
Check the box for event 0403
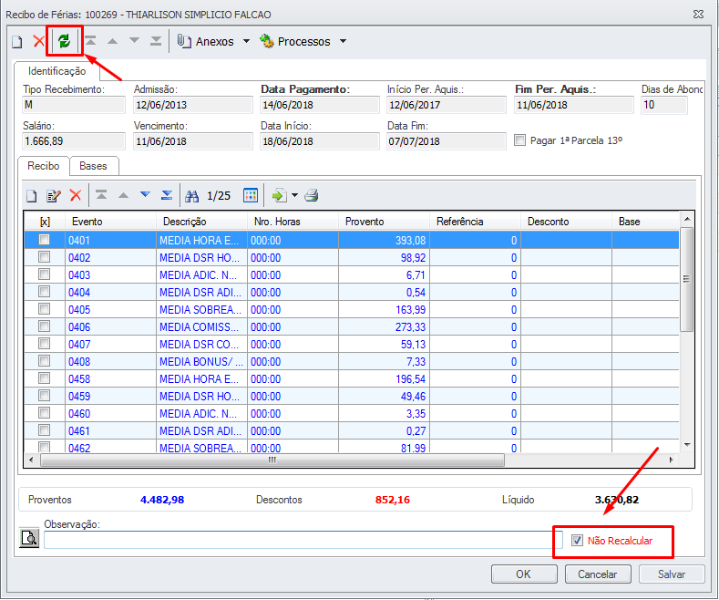pyautogui.click(x=44, y=274)
